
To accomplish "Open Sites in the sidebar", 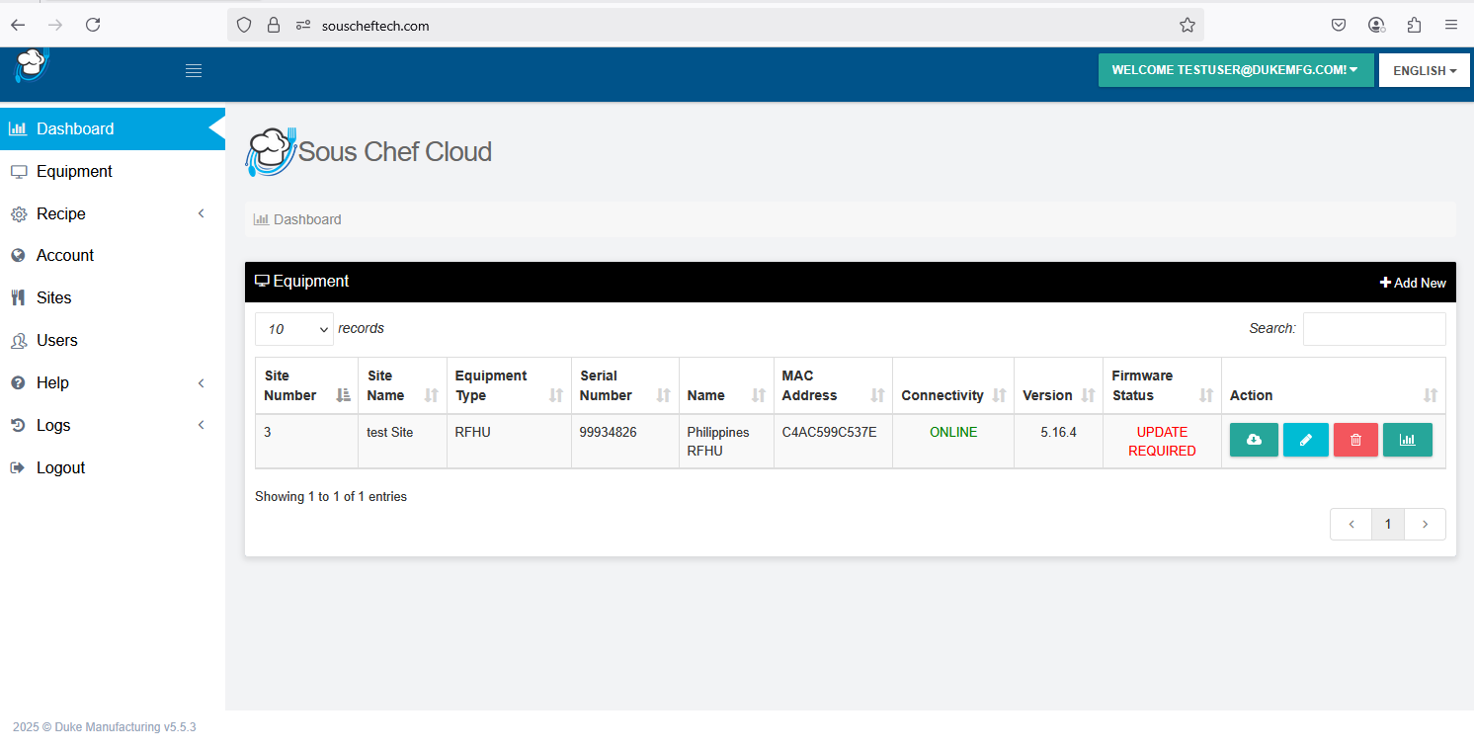I will [113, 297].
